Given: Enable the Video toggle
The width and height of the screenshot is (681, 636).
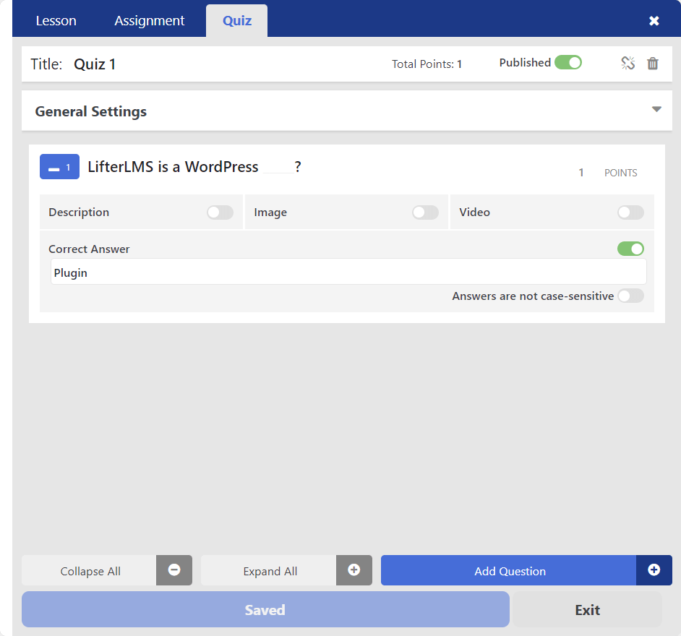Looking at the screenshot, I should [630, 212].
